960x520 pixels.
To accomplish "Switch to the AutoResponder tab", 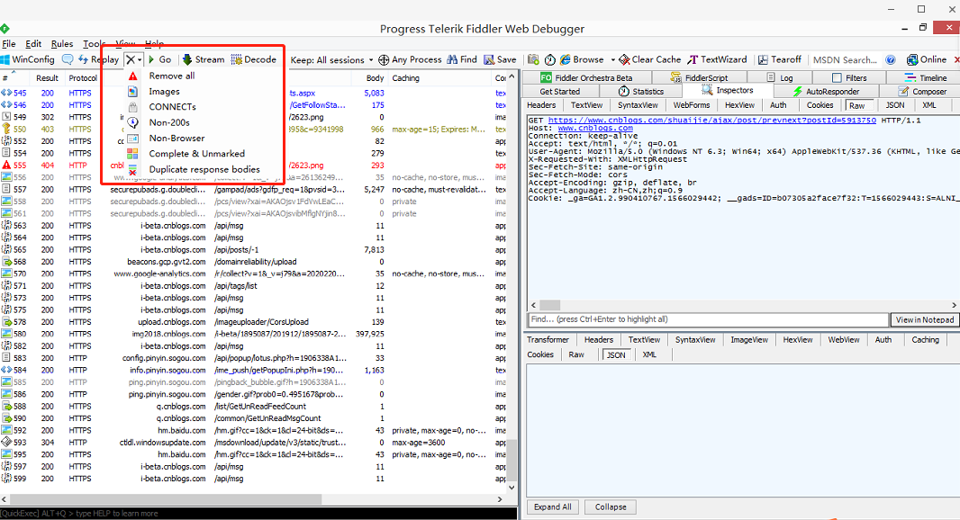I will tap(826, 91).
